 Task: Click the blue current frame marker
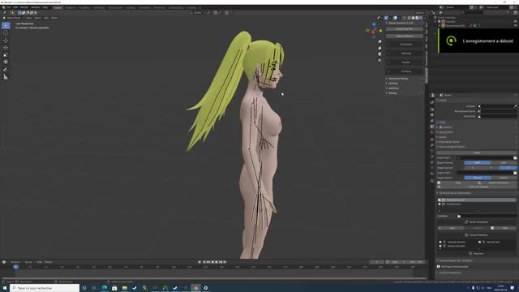point(15,267)
